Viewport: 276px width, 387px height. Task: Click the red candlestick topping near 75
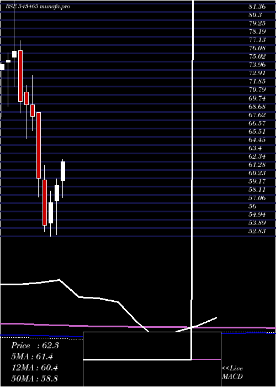20,76
